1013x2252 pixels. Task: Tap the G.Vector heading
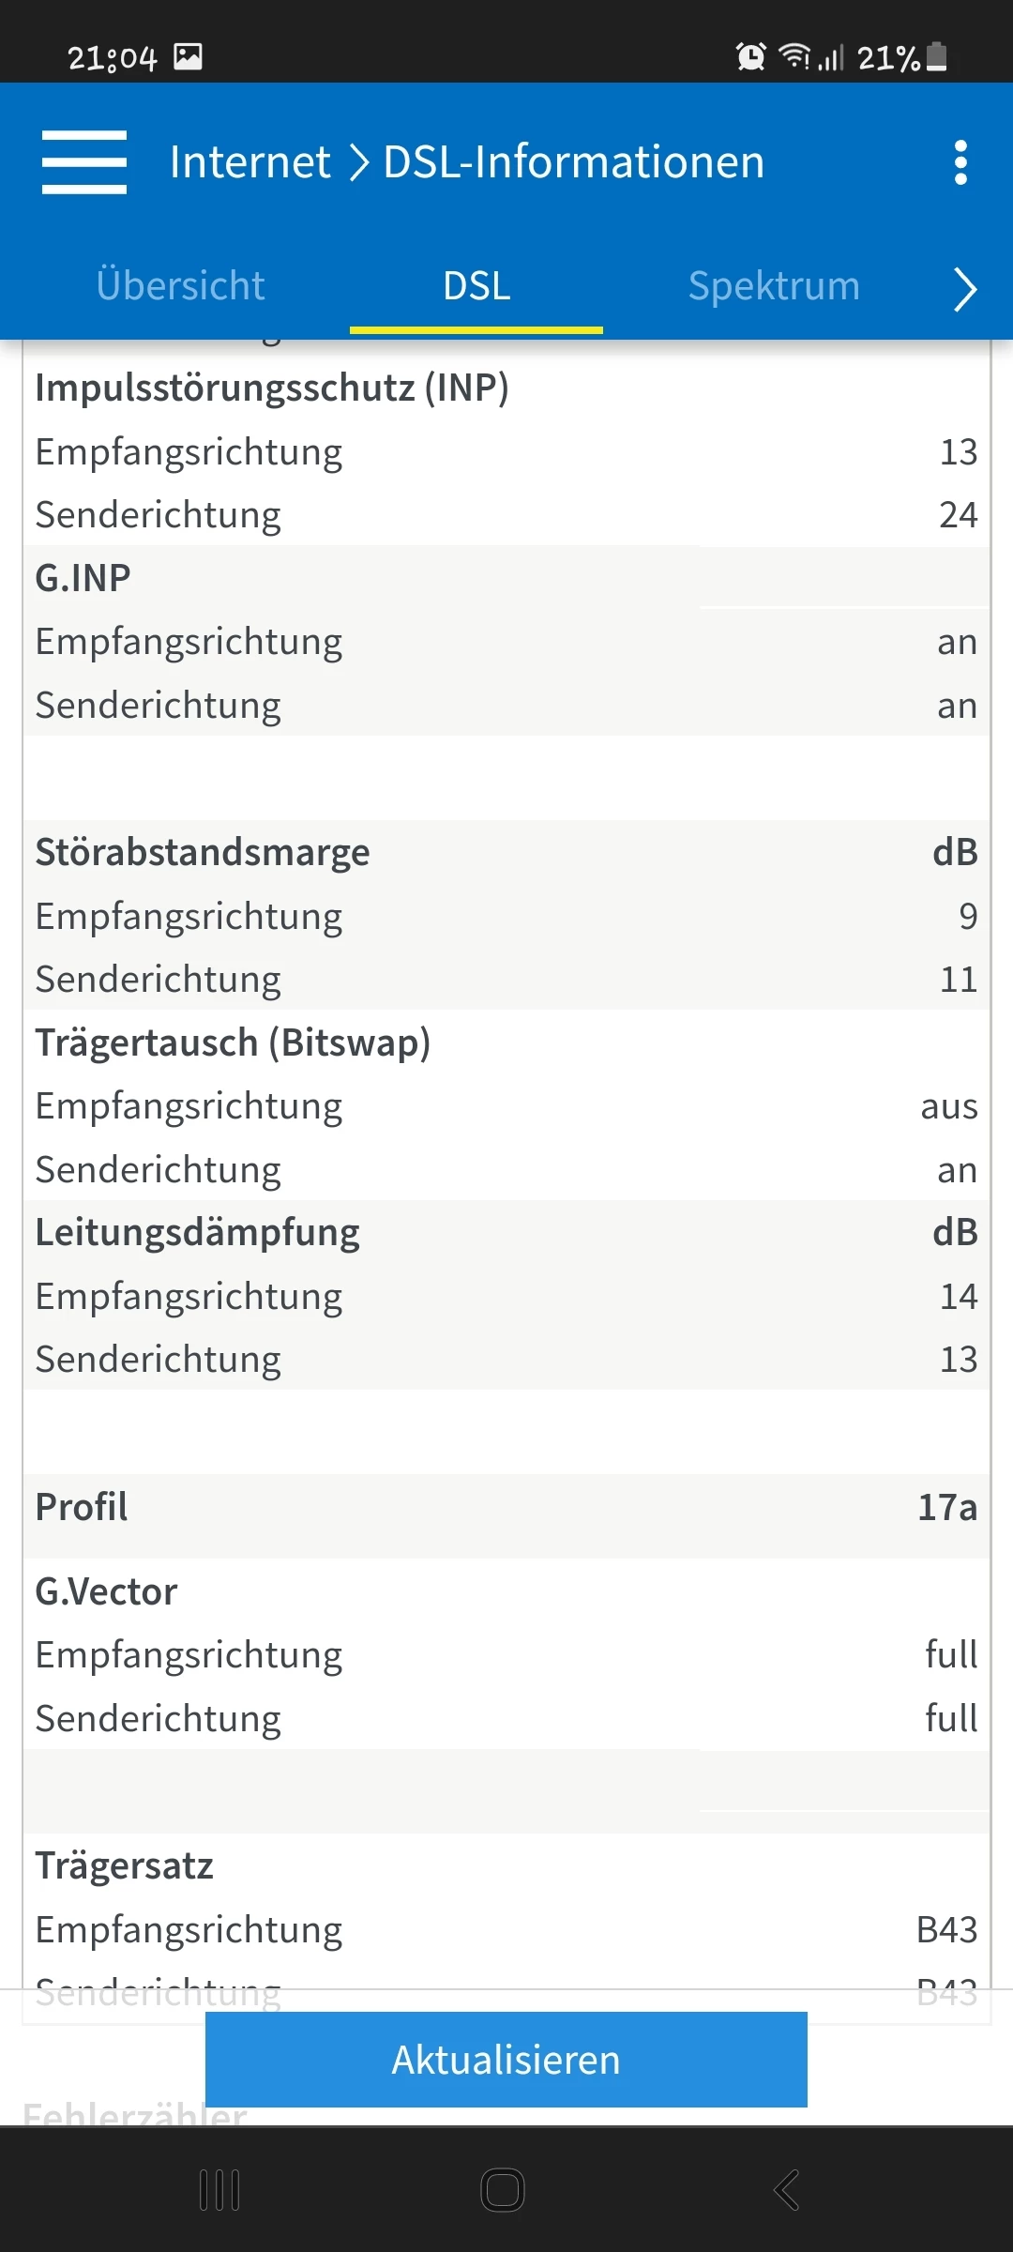click(x=106, y=1591)
